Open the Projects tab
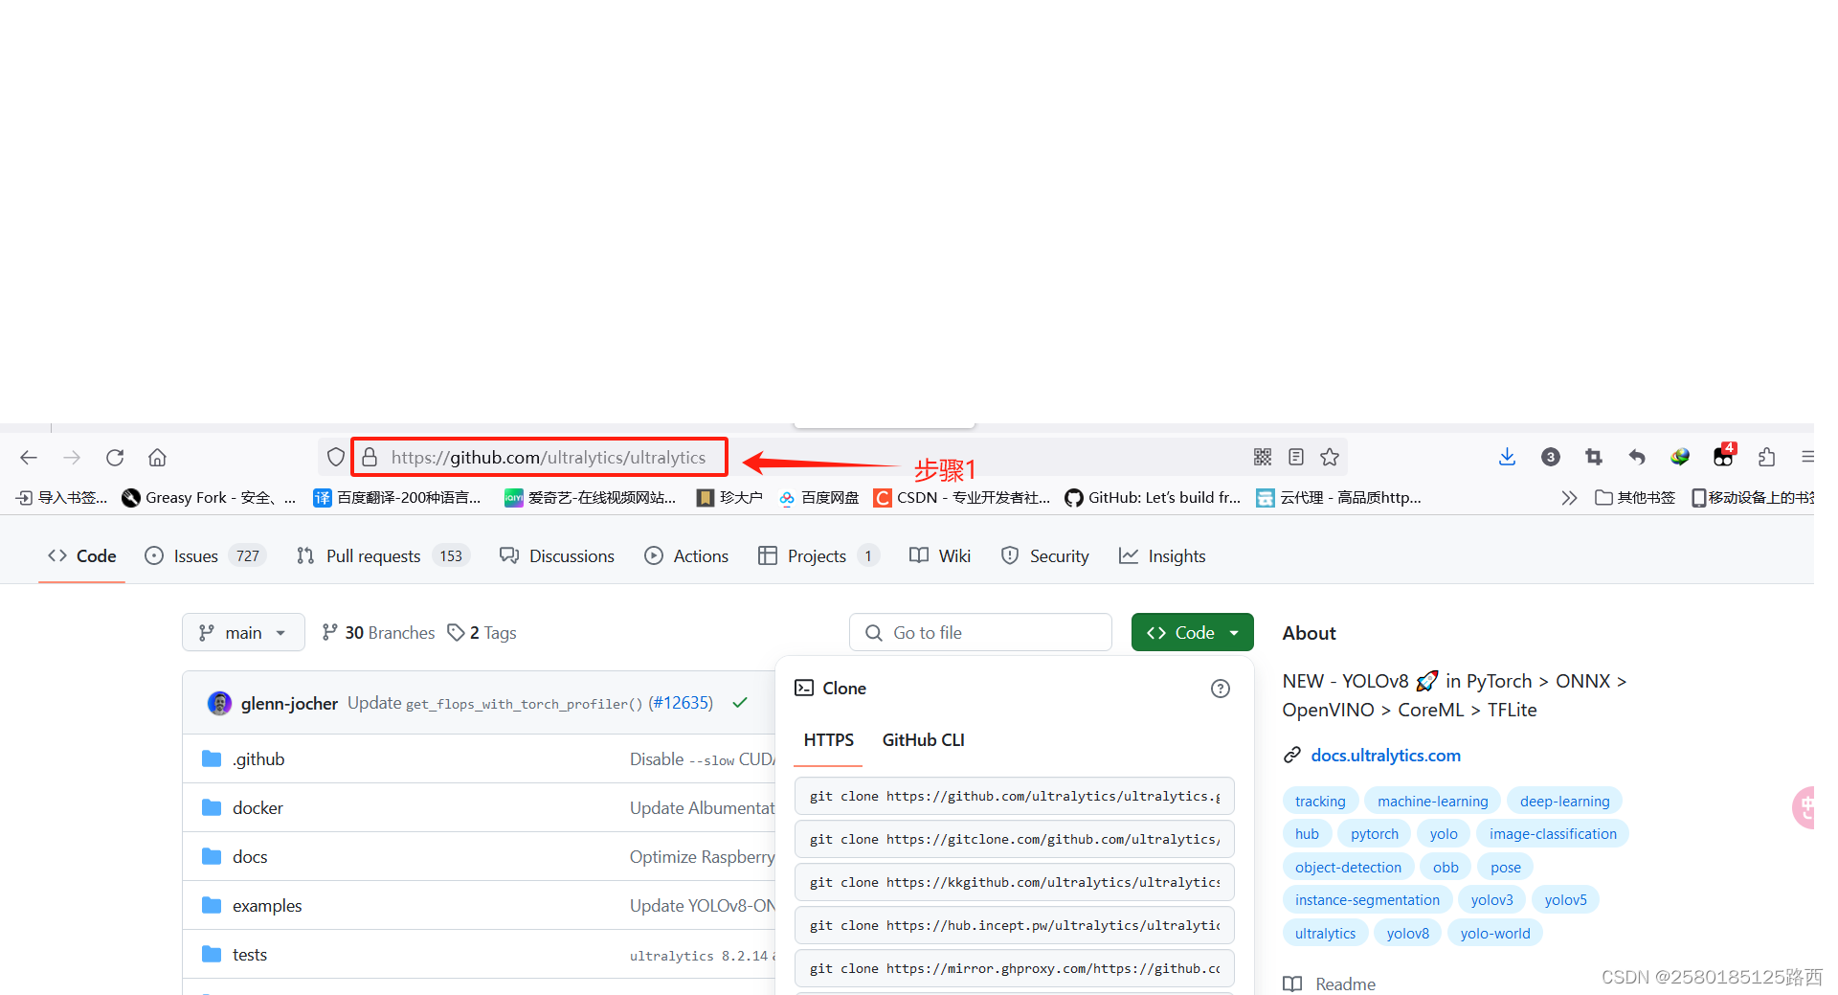The height and width of the screenshot is (995, 1838). (x=818, y=556)
